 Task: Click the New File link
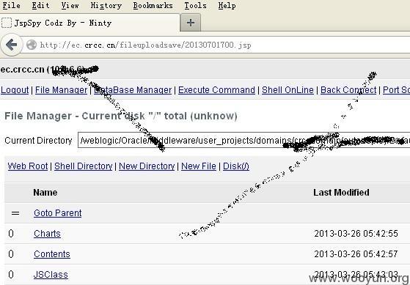(x=199, y=166)
